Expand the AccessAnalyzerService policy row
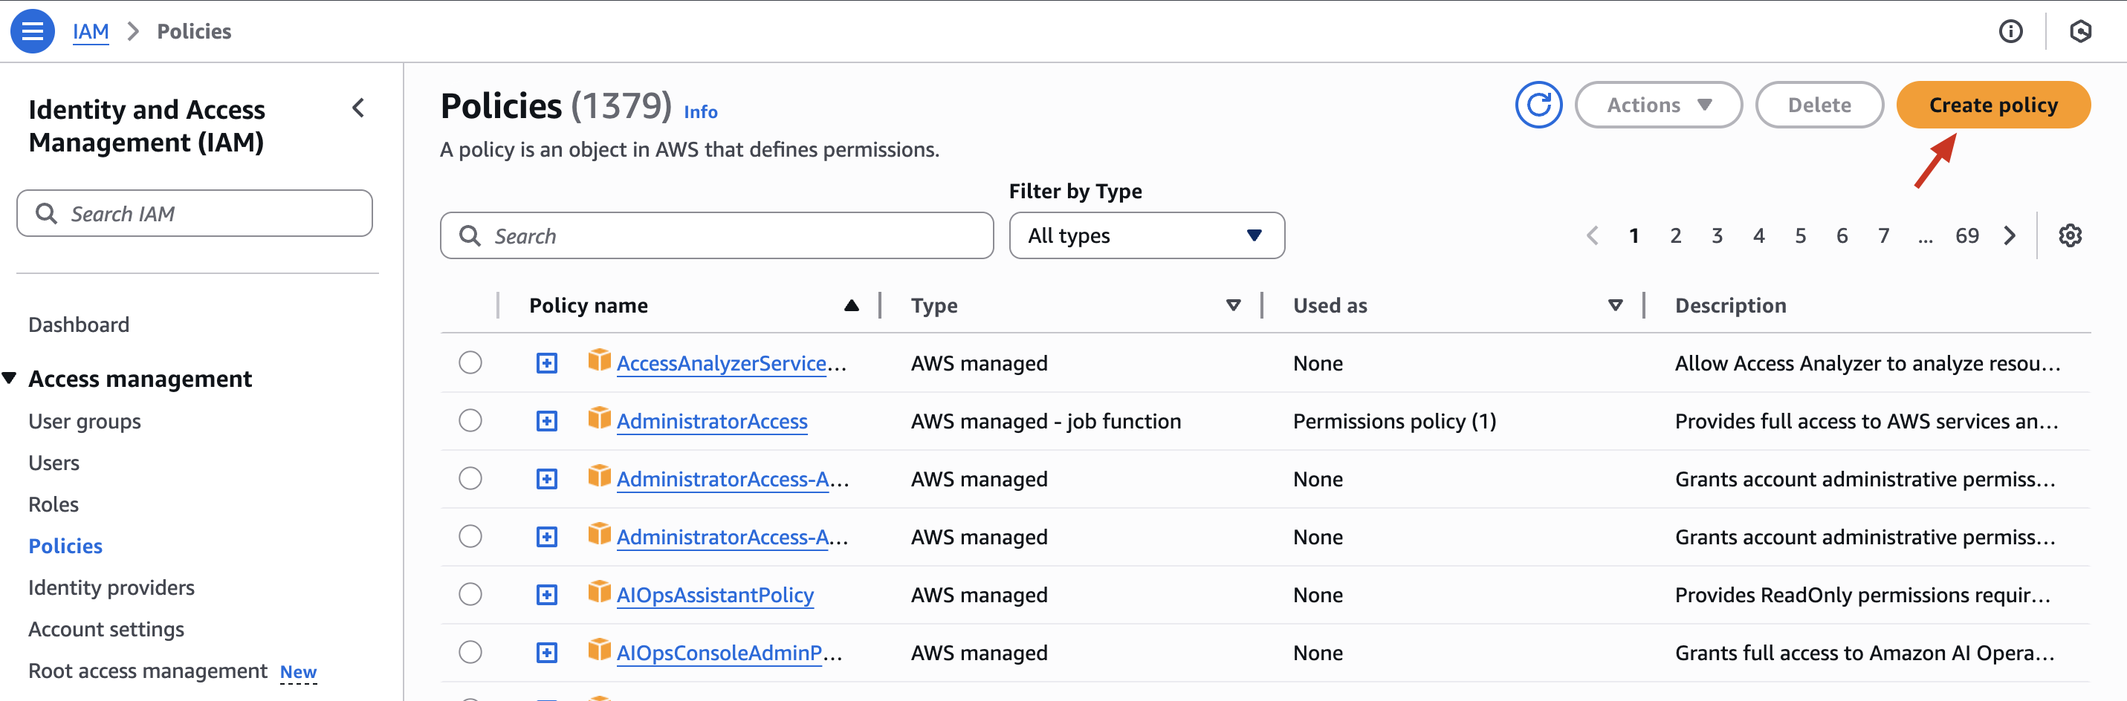The image size is (2127, 701). (546, 363)
